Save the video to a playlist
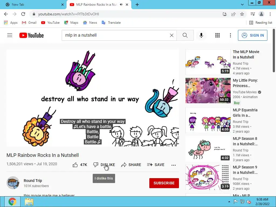This screenshot has width=276, height=207. click(156, 165)
